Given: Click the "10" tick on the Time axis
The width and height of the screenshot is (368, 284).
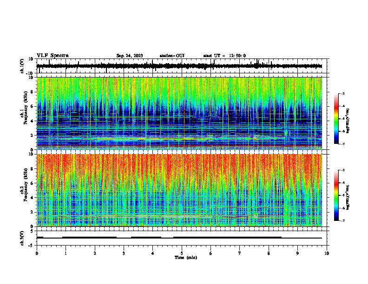Looking at the screenshot, I should click(327, 253).
